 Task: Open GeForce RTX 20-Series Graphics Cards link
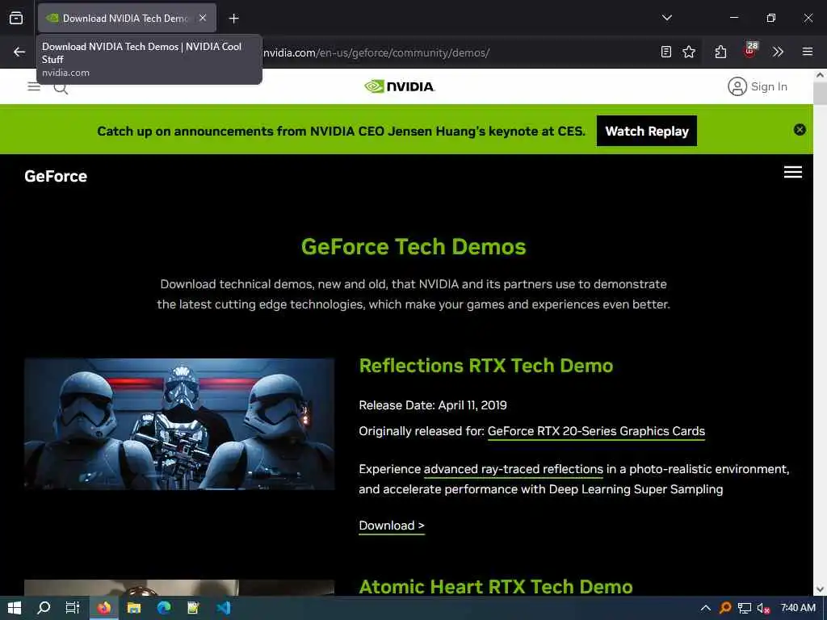point(596,431)
